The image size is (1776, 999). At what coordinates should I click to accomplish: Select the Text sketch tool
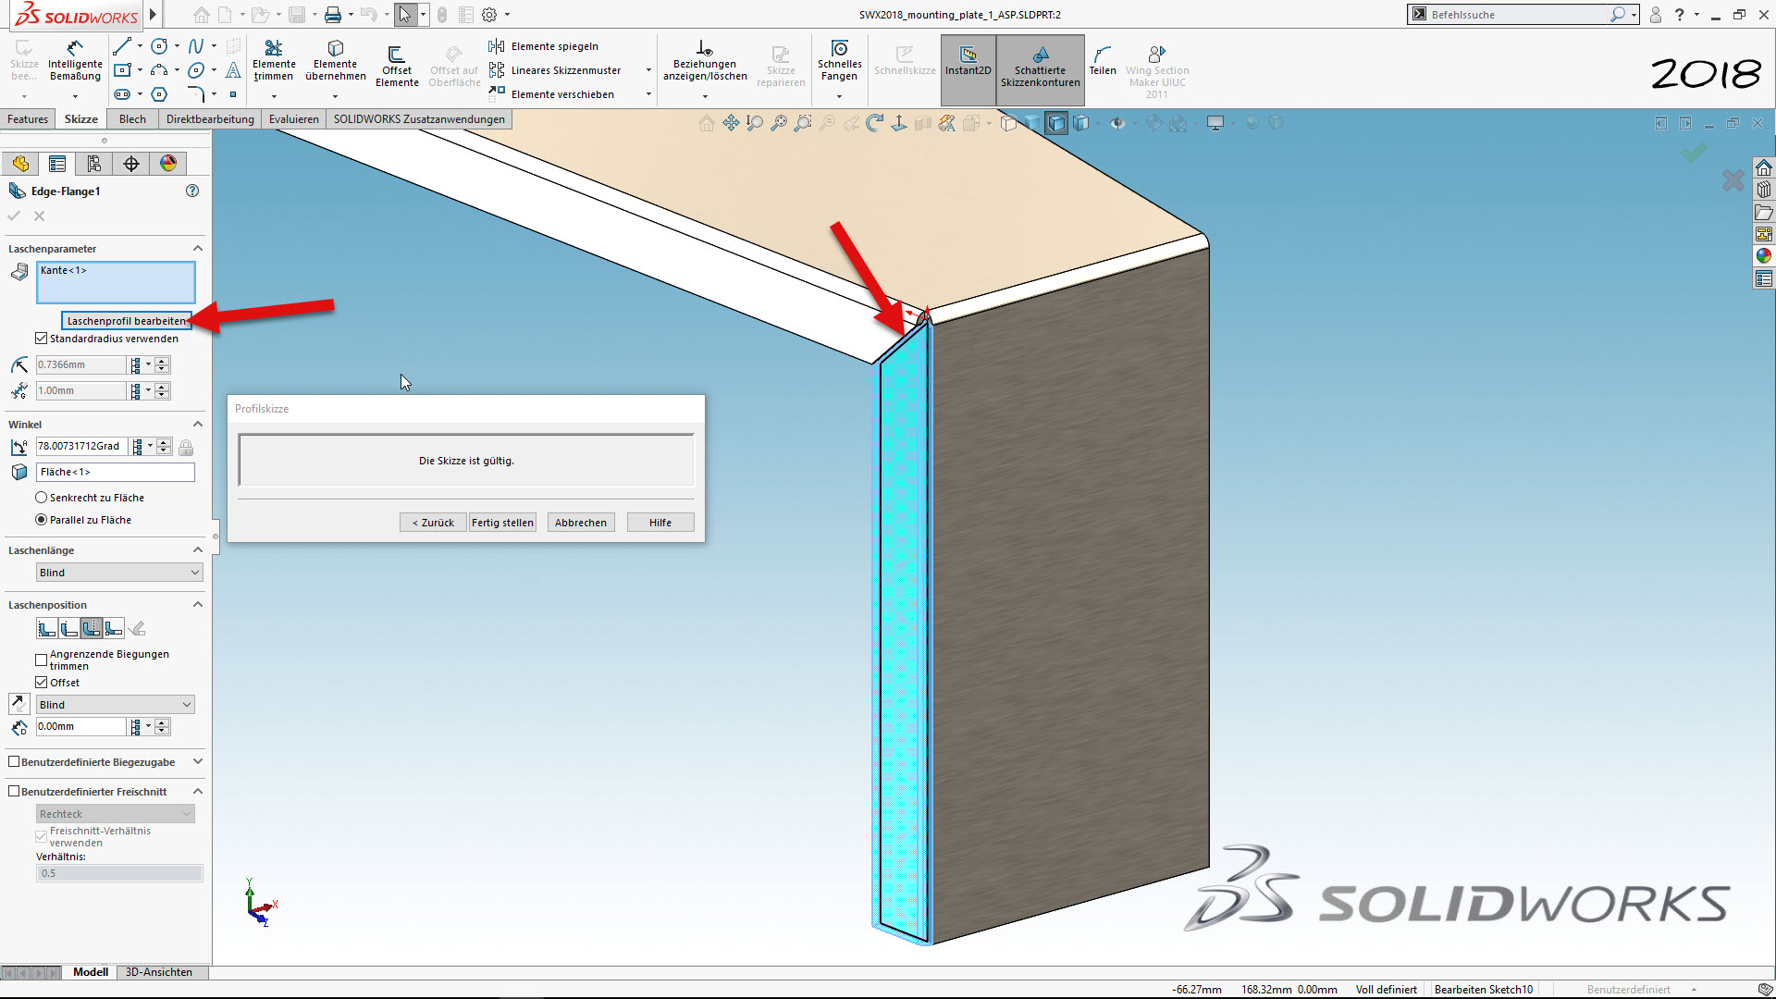tap(233, 70)
